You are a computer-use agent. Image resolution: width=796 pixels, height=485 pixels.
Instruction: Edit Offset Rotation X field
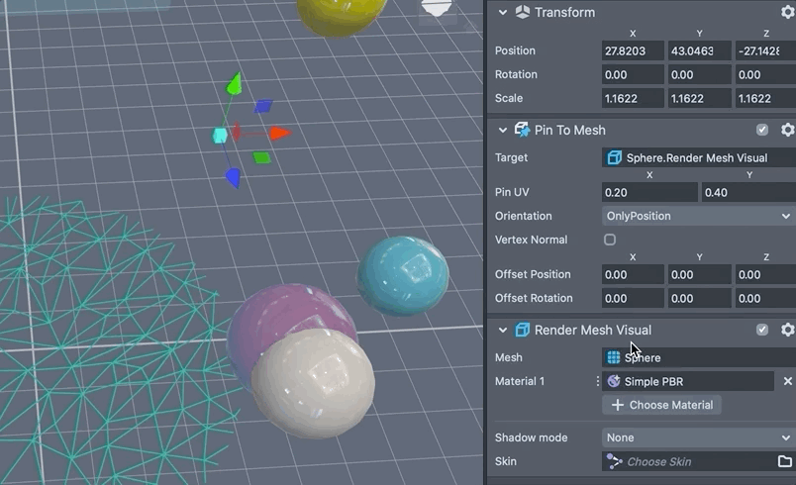pyautogui.click(x=633, y=298)
